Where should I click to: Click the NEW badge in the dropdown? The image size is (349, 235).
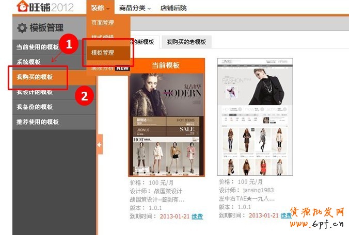(x=122, y=68)
